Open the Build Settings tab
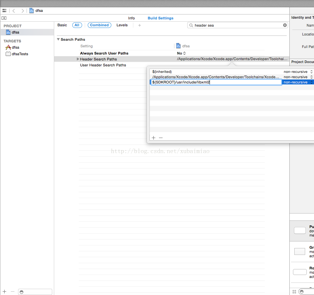Image resolution: width=314 pixels, height=295 pixels. (x=160, y=18)
